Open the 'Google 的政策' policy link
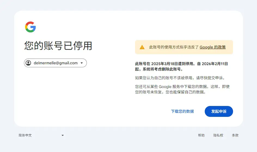257x152 pixels. (x=213, y=47)
